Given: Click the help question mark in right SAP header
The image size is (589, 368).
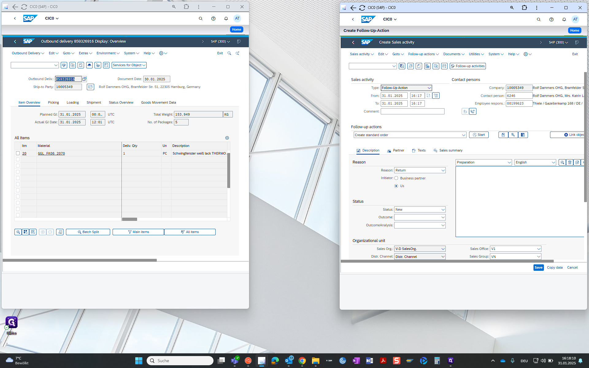Looking at the screenshot, I should pos(551,20).
